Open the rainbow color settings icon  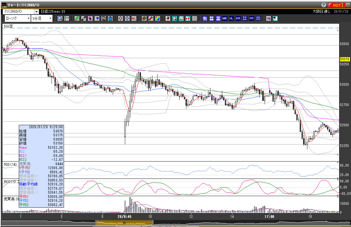pyautogui.click(x=157, y=18)
